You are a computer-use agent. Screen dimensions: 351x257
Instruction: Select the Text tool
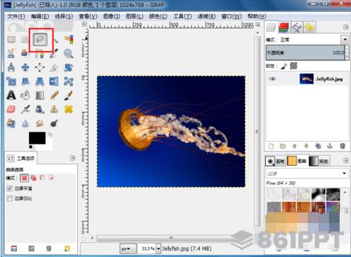tap(11, 96)
